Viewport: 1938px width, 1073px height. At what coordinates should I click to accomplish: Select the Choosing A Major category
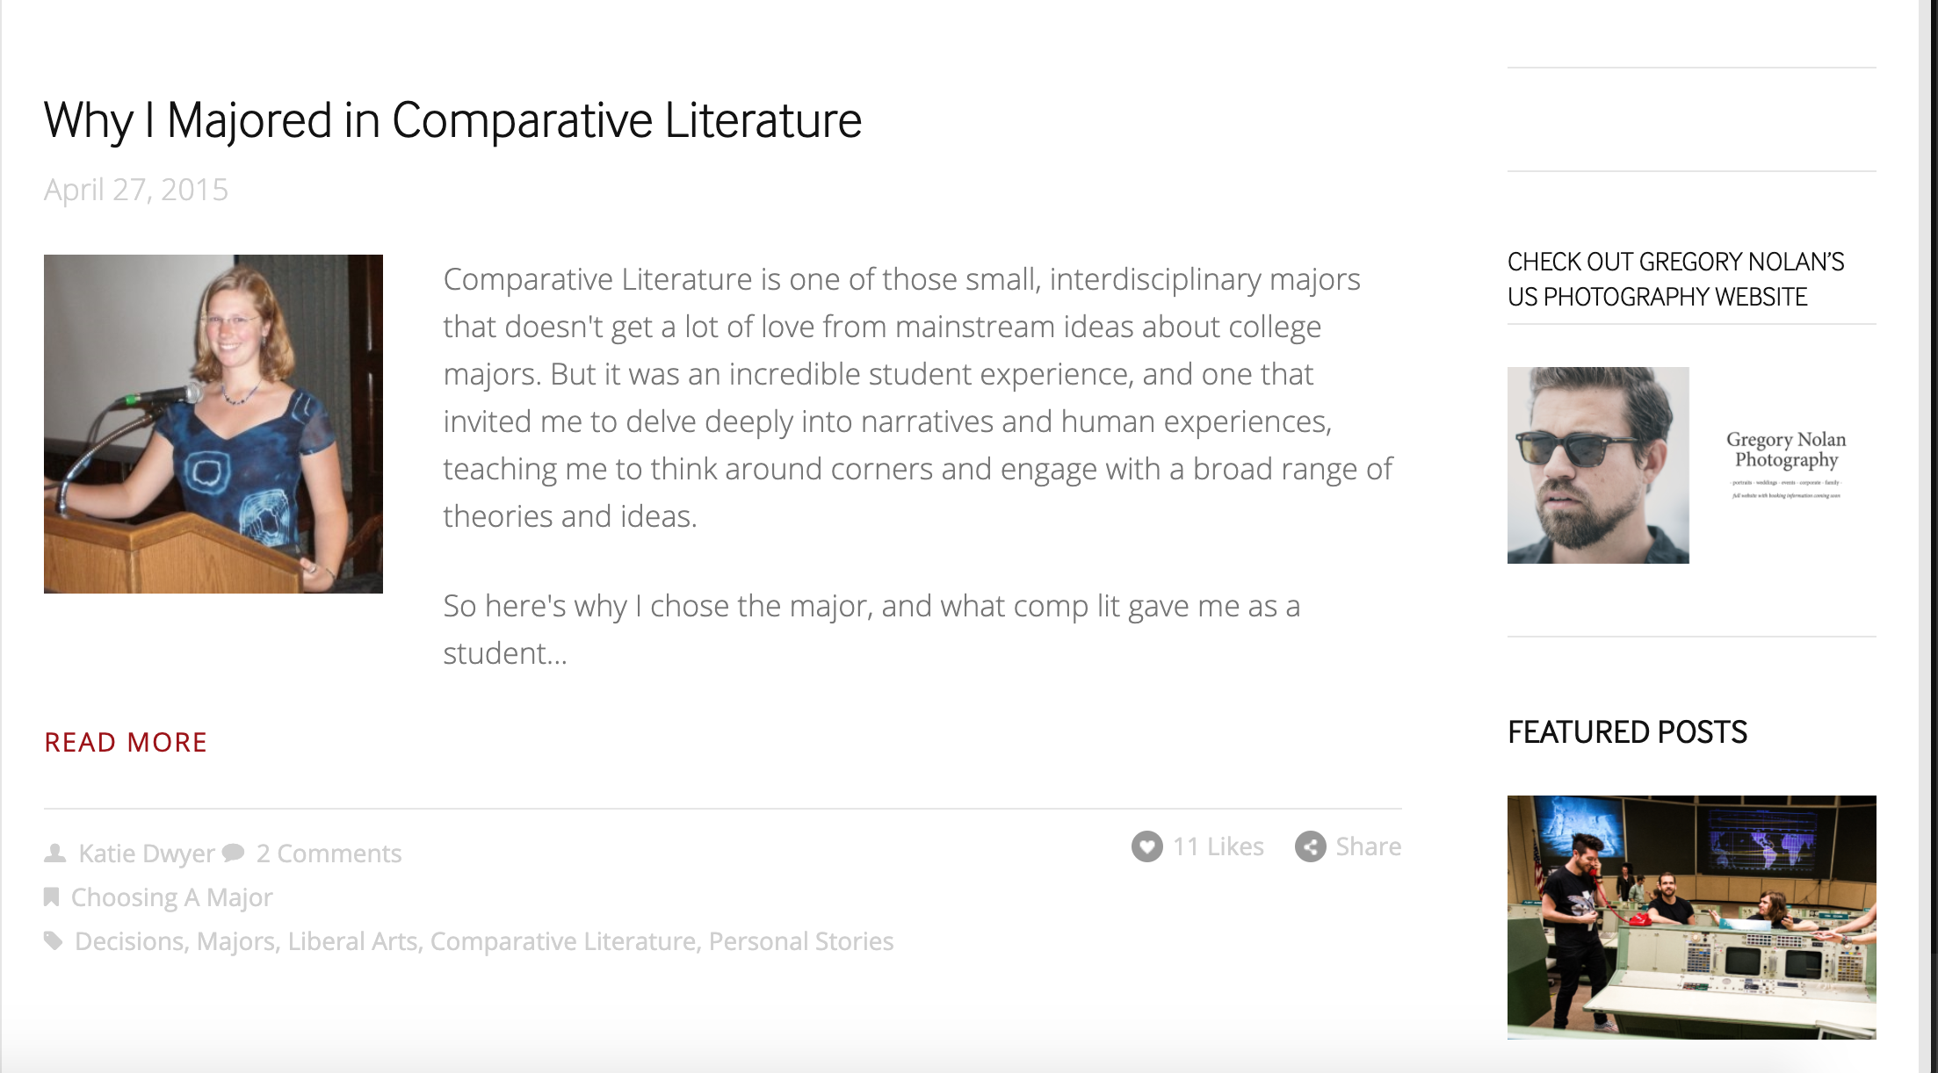point(171,897)
